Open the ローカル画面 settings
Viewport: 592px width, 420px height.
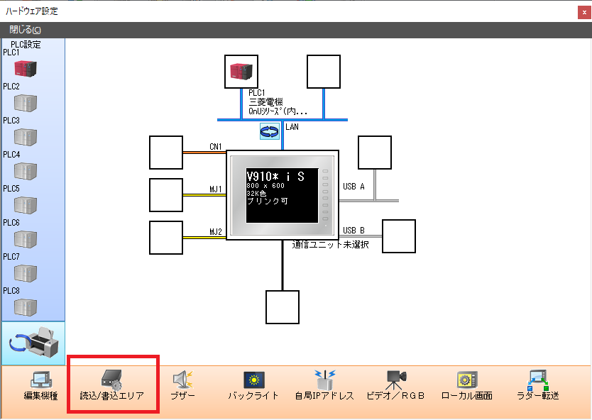pos(466,385)
